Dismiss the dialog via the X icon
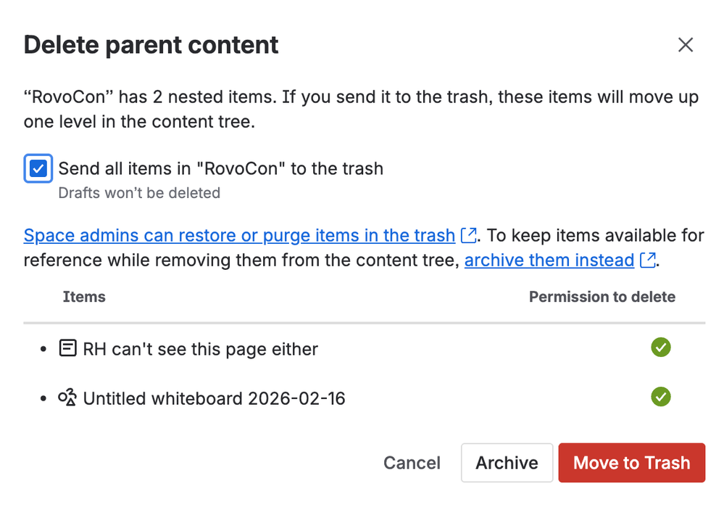 [686, 44]
